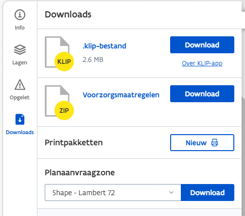The width and height of the screenshot is (245, 216).
Task: Switch to the Info tab label
Action: [20, 28]
